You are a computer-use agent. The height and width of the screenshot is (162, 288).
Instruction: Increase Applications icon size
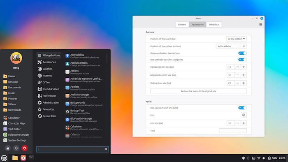244,75
